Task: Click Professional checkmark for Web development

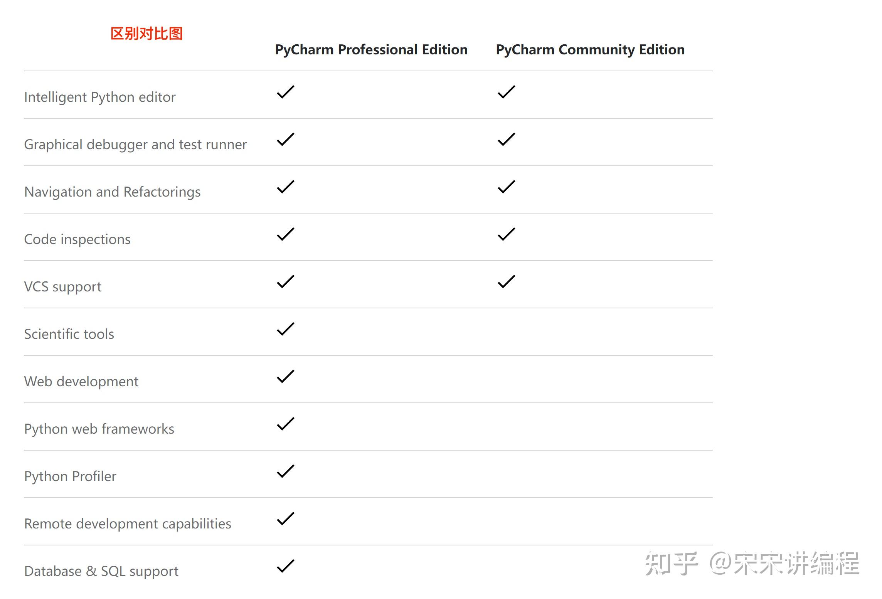Action: pyautogui.click(x=286, y=377)
